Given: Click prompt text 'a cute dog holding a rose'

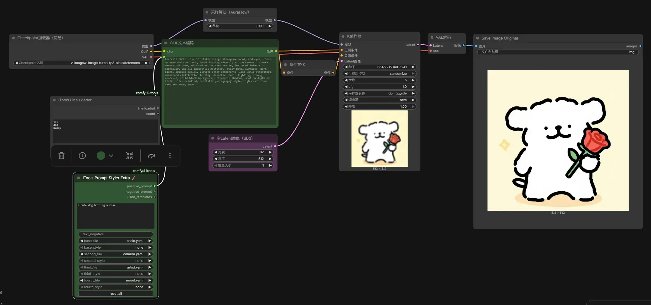Looking at the screenshot, I should click(97, 205).
